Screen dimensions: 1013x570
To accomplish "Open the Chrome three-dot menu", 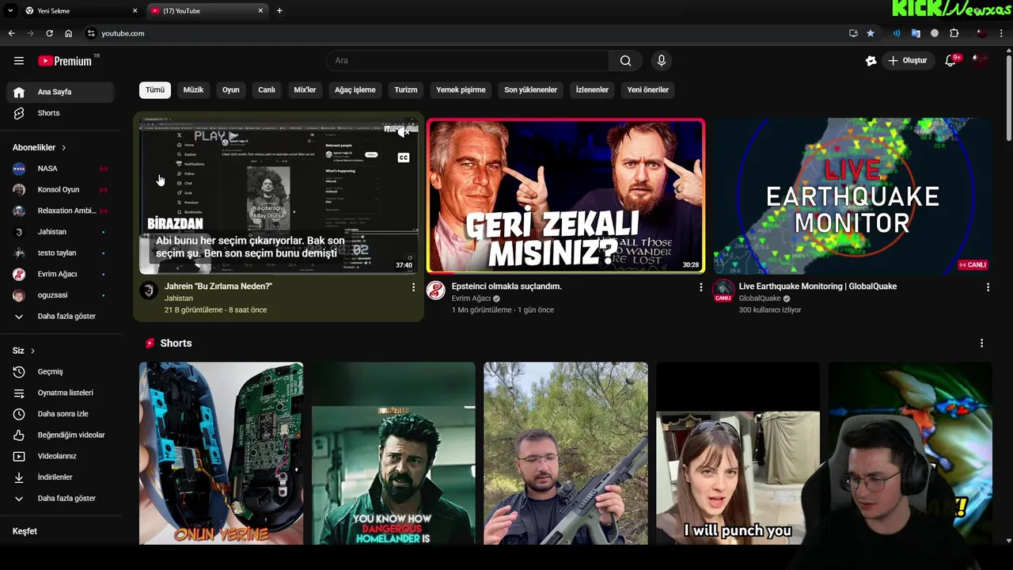I will [x=1002, y=33].
